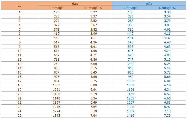Select the ก่อน header cell
This screenshot has height=119, width=187.
75,3
